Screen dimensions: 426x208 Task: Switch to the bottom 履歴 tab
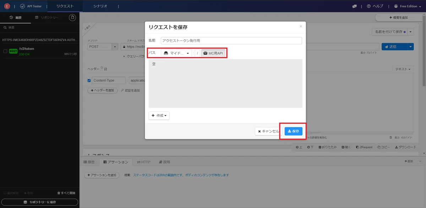(89, 162)
